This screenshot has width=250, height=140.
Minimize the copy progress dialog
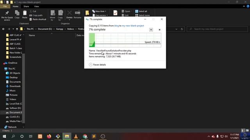click(x=145, y=19)
